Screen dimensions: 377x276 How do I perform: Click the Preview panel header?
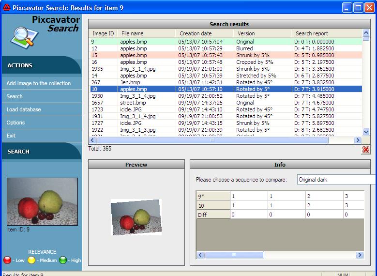(136, 165)
